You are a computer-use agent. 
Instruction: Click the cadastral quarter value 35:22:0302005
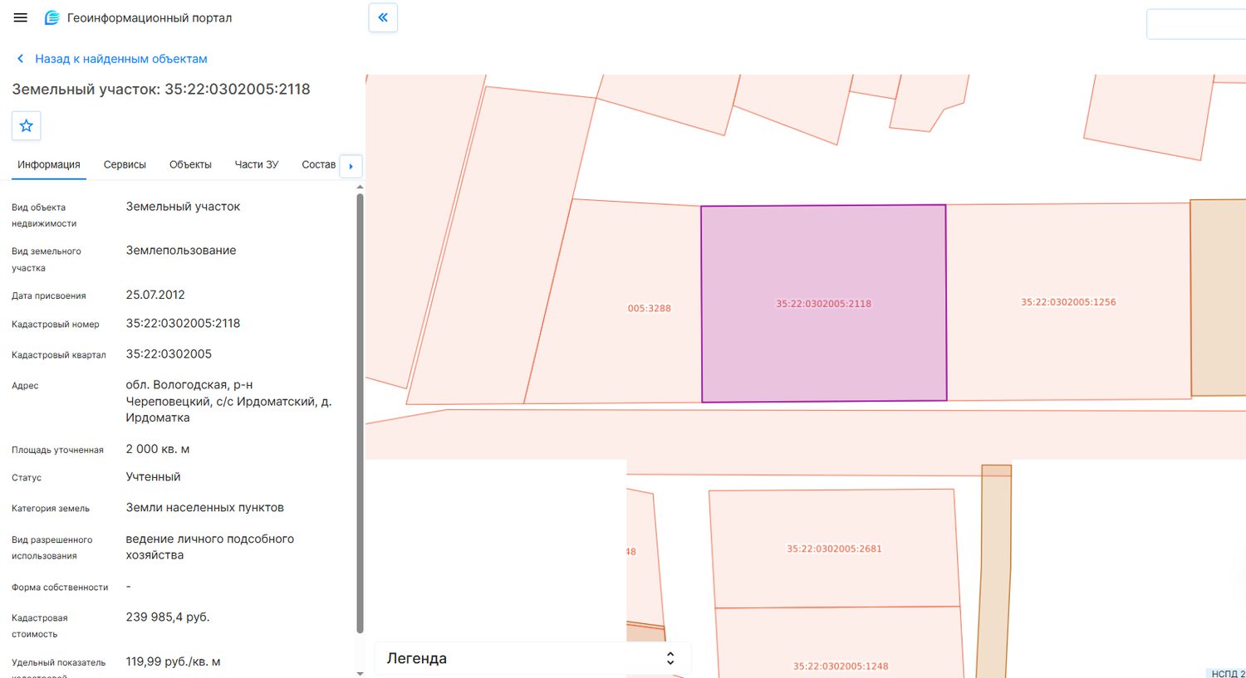pyautogui.click(x=169, y=354)
